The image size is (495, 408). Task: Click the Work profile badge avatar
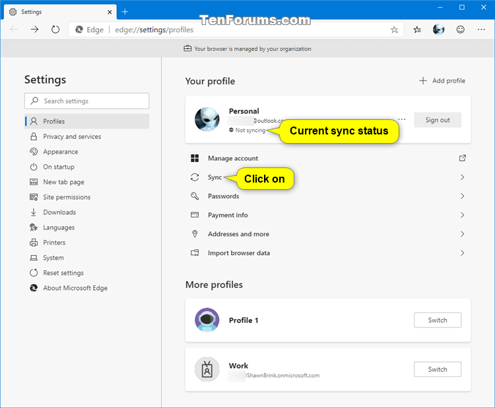pyautogui.click(x=207, y=369)
